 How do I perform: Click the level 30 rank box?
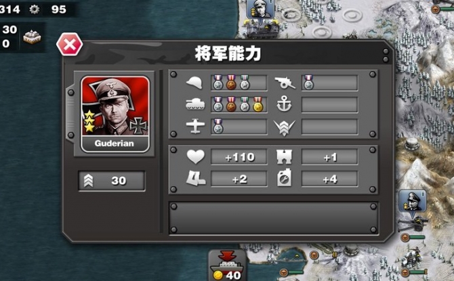coord(112,181)
